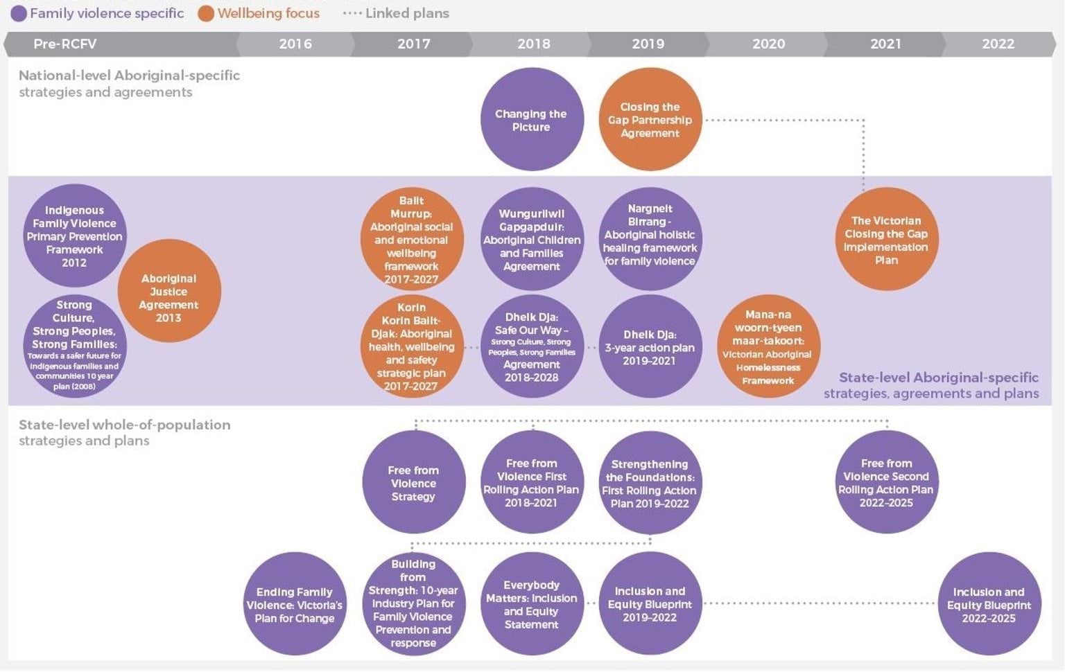Select the 2019 year marker in timeline

pos(648,44)
